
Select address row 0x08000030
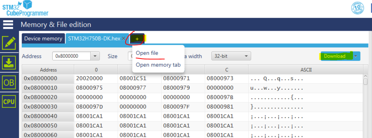(48, 107)
